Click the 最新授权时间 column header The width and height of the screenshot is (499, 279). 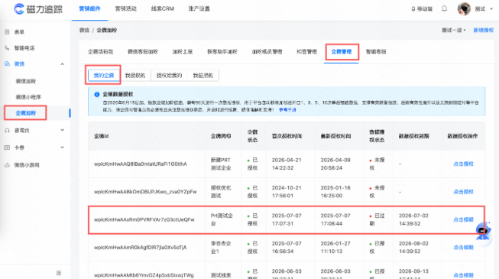click(335, 136)
